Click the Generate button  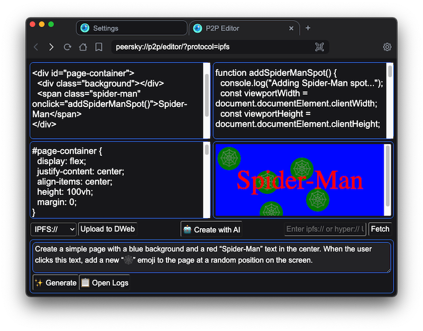click(x=56, y=283)
